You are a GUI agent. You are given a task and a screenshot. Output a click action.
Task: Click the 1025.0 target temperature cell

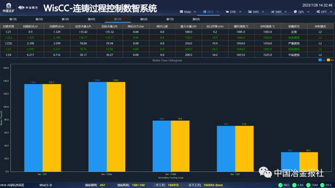267,55
